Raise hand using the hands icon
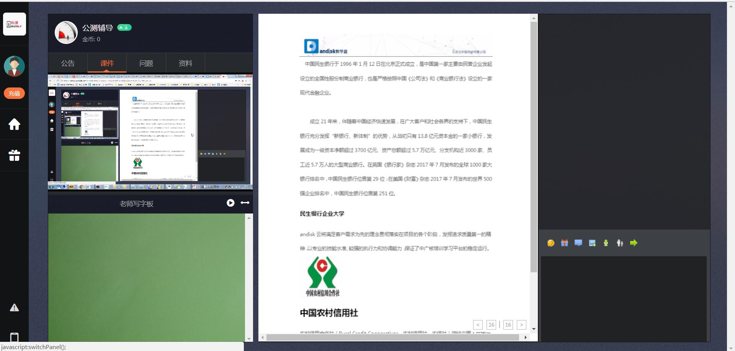 (x=606, y=243)
